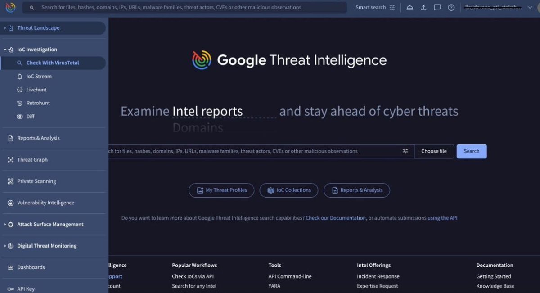Click the feedback speech-bubble icon
This screenshot has height=293, width=540.
coord(437,7)
